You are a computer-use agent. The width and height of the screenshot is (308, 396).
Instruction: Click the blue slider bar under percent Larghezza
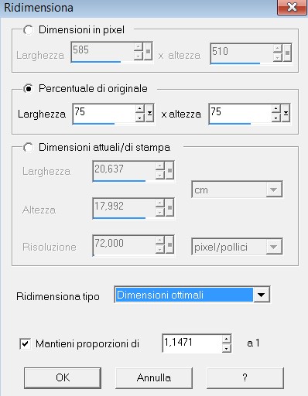pos(94,124)
